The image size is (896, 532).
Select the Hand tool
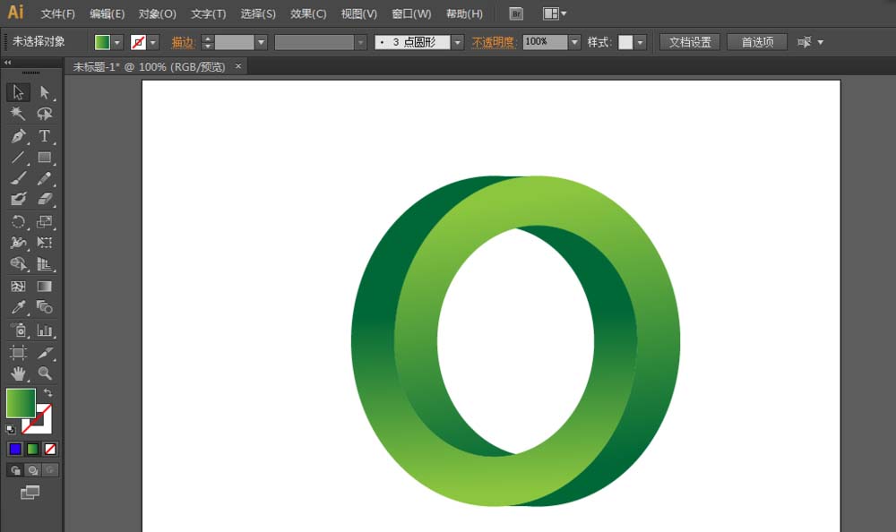pyautogui.click(x=16, y=374)
